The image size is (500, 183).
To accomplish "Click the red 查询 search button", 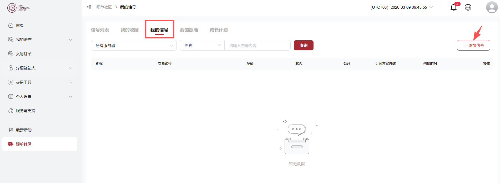I will (x=304, y=45).
